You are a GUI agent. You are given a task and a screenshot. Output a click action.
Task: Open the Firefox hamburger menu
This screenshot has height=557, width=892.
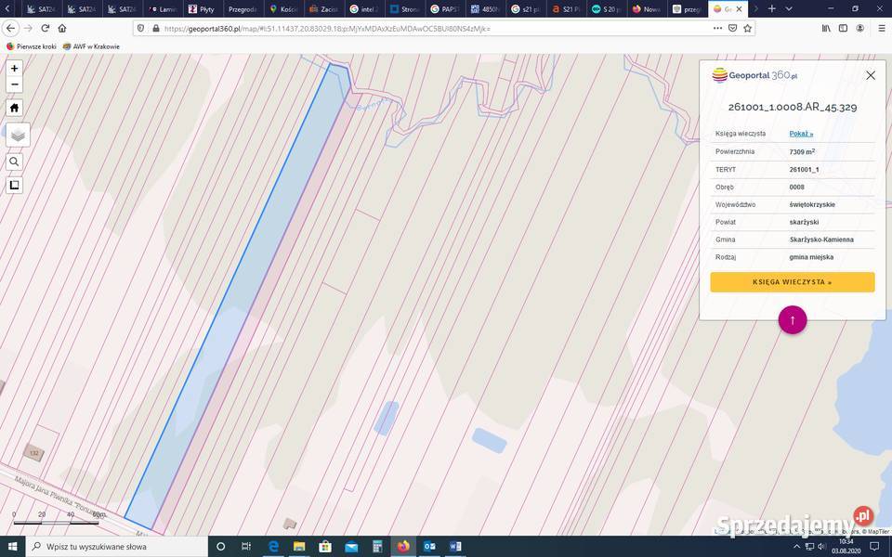pos(881,28)
